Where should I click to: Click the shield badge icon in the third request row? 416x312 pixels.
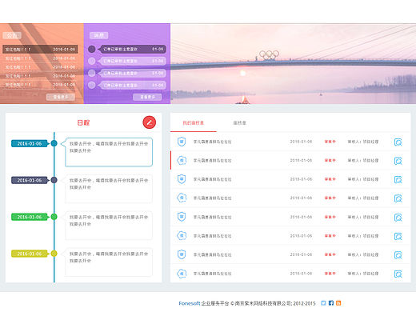tap(182, 179)
